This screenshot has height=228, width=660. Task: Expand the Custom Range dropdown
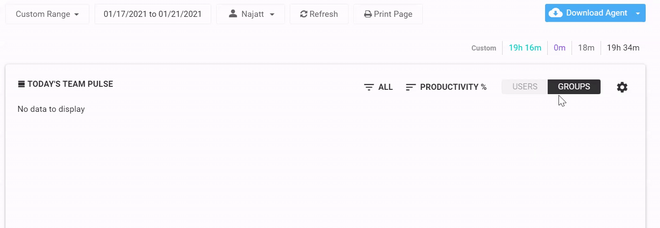(x=47, y=14)
